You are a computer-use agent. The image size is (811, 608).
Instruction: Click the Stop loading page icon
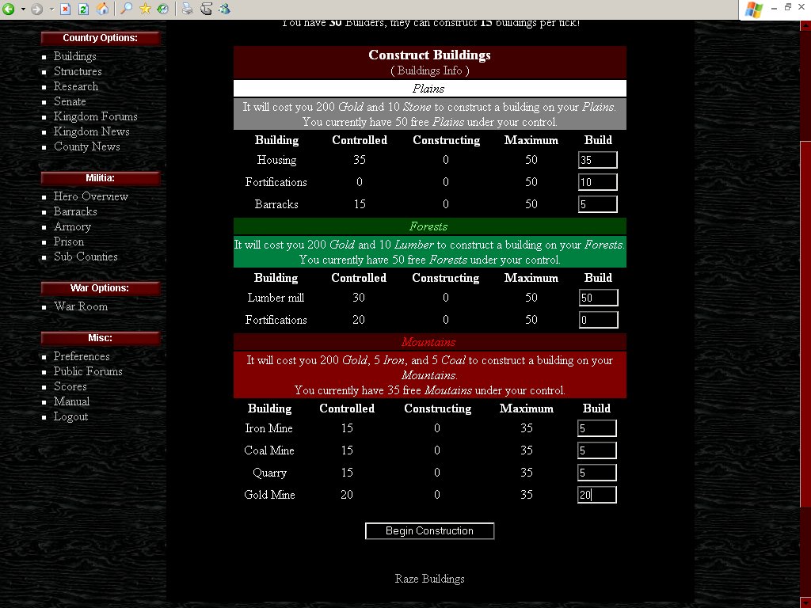pyautogui.click(x=66, y=9)
